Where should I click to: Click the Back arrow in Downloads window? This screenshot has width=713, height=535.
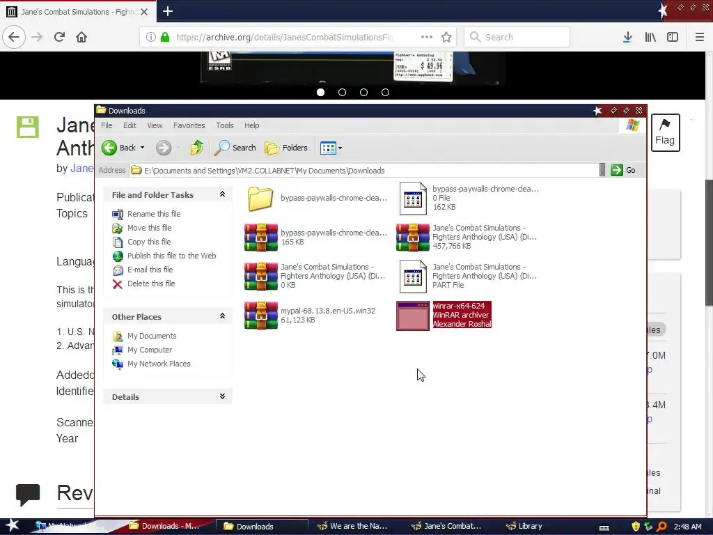[x=109, y=148]
